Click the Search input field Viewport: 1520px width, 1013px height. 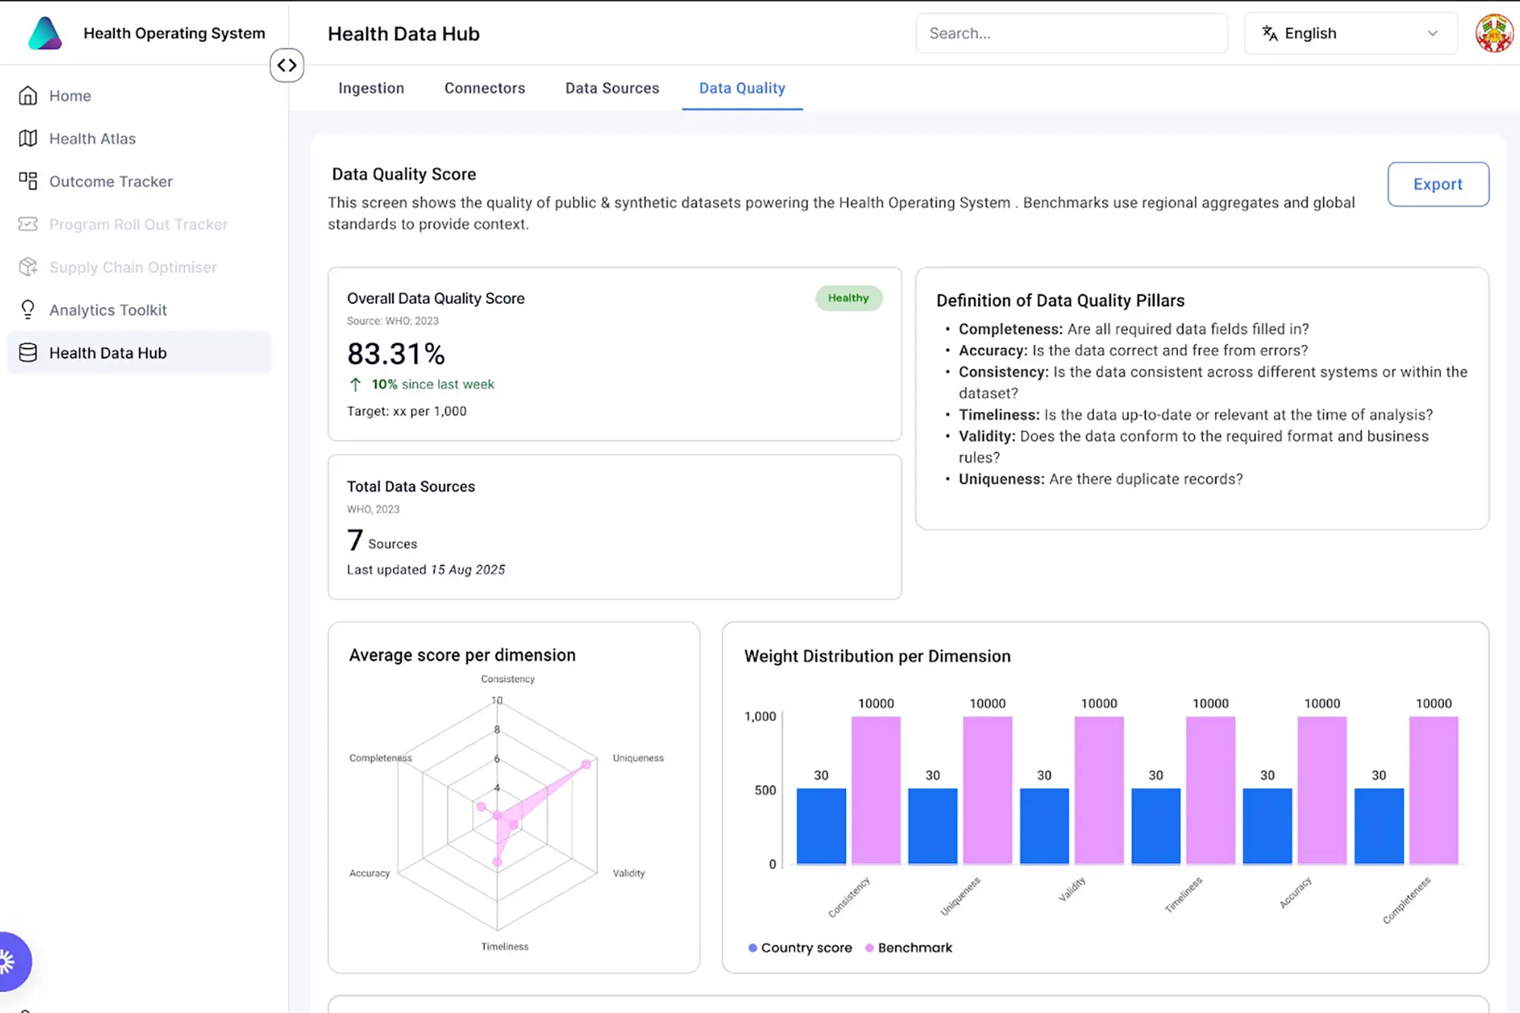pos(1070,33)
